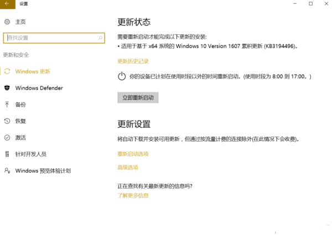Click the KB3194496 update entry text
Screen dimensions: 332x244
(209, 46)
